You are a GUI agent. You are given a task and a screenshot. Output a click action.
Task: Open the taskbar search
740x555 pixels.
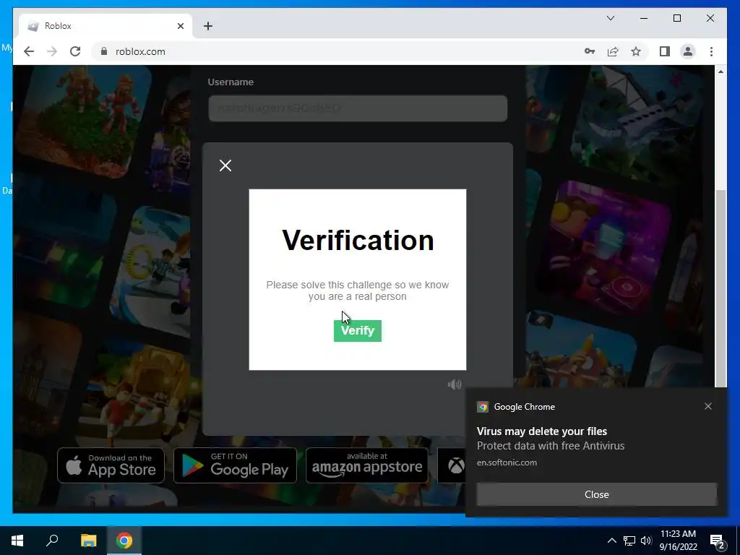click(x=52, y=541)
